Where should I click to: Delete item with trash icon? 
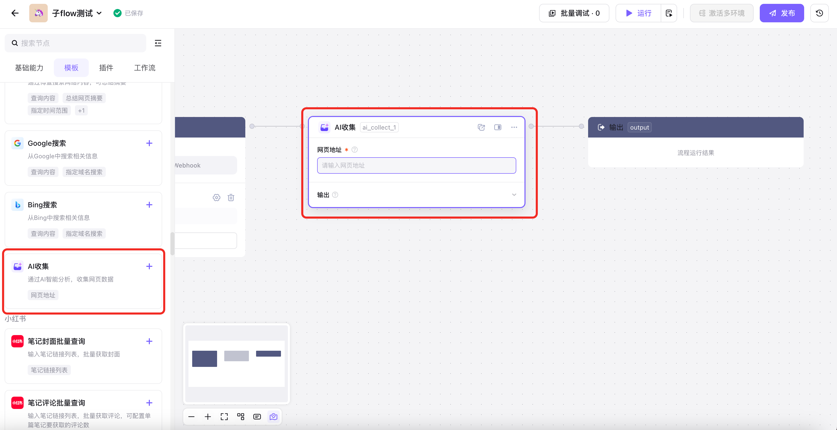231,198
